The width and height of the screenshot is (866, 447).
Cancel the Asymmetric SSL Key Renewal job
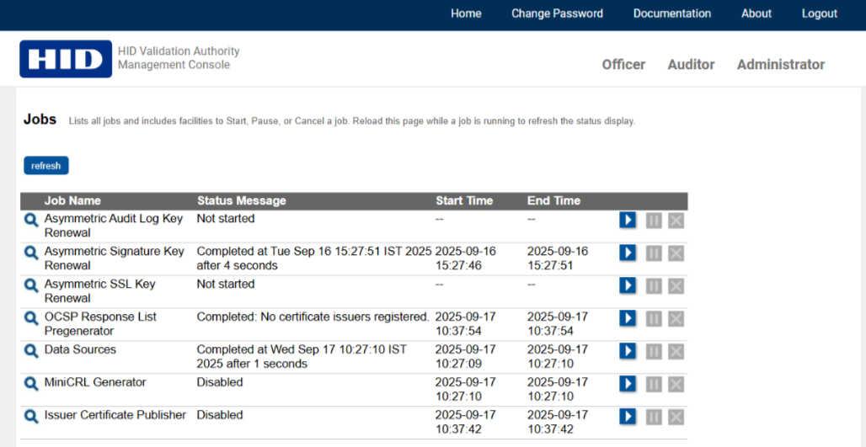(x=676, y=285)
